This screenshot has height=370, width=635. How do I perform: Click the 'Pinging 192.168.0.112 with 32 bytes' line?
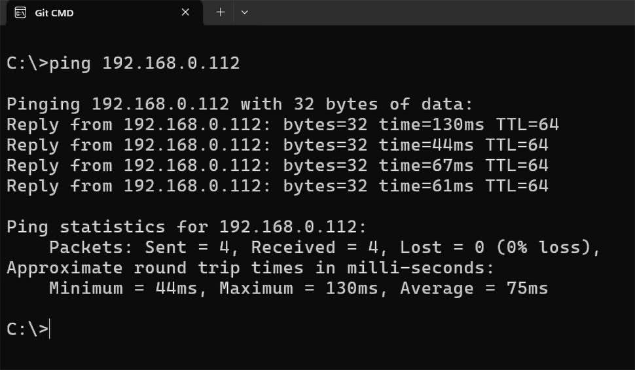(239, 104)
